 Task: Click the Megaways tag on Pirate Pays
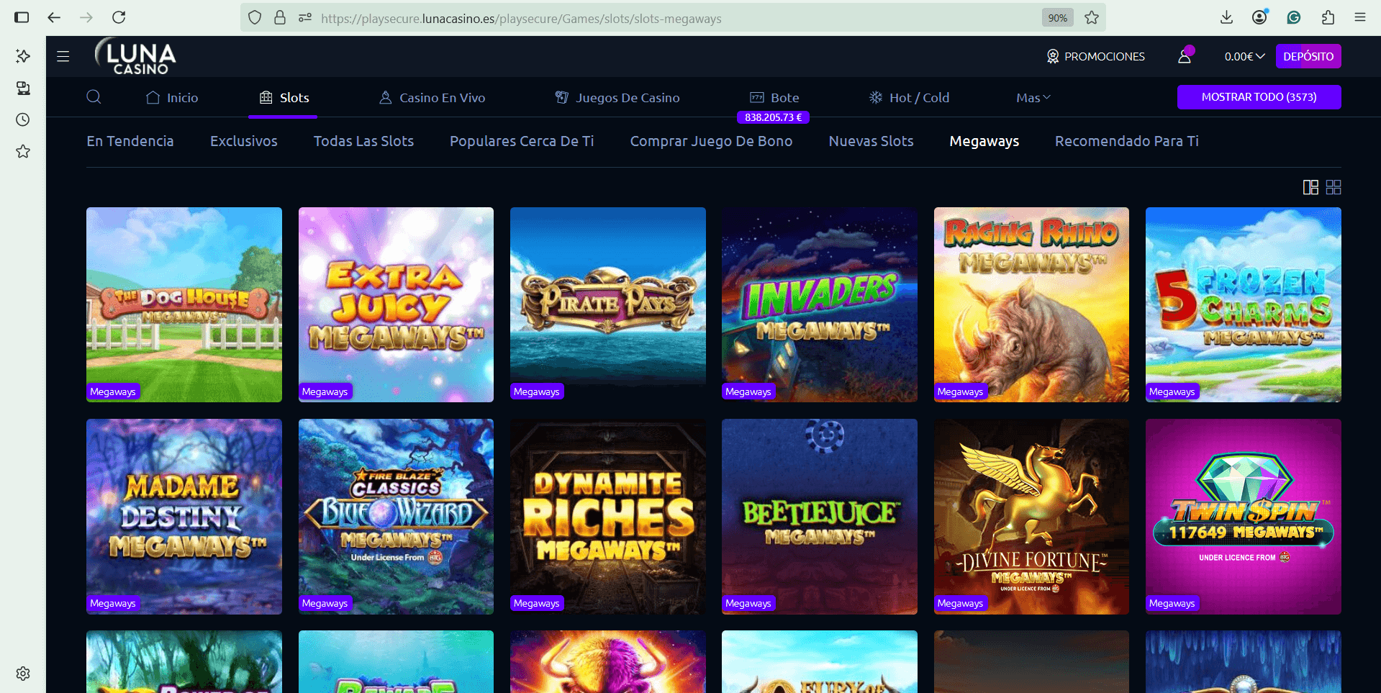point(537,391)
